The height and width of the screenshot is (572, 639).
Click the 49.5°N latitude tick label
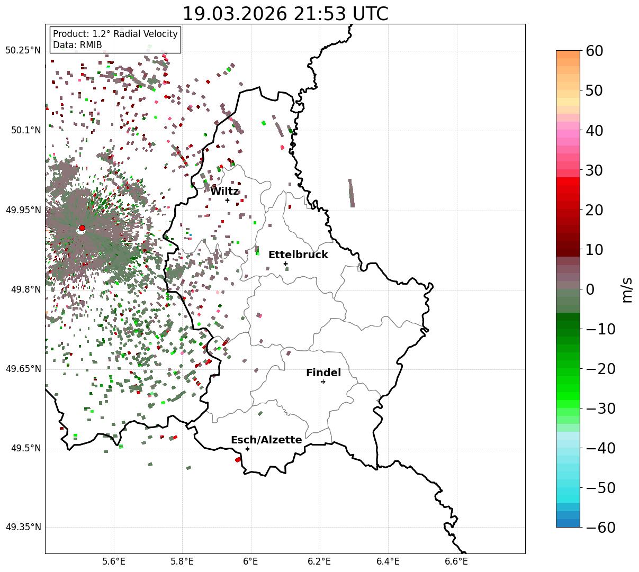25,448
